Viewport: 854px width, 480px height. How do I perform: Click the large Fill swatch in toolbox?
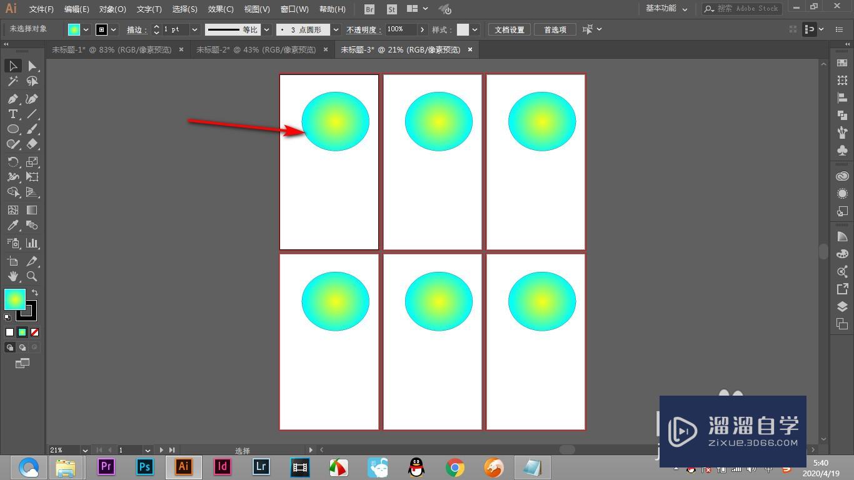coord(15,299)
